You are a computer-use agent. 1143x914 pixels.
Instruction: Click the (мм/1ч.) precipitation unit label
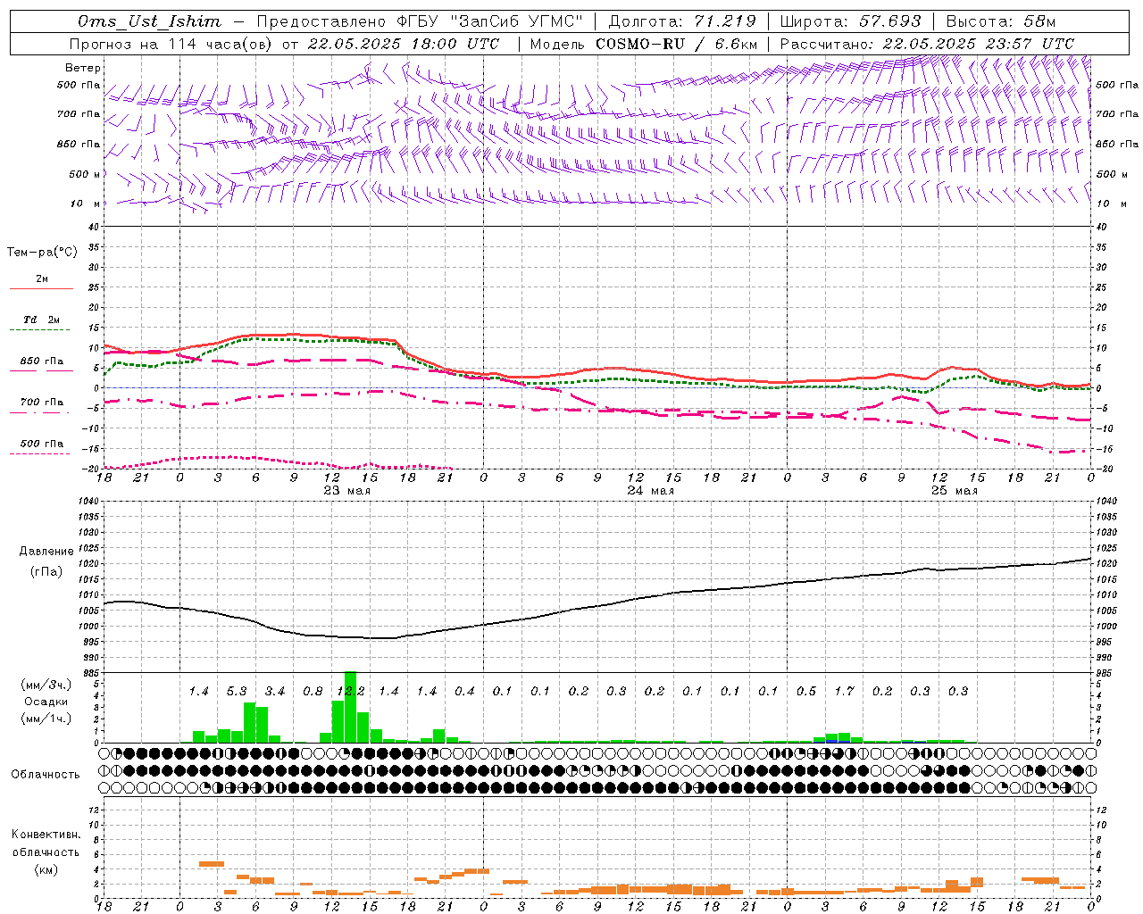coord(46,719)
